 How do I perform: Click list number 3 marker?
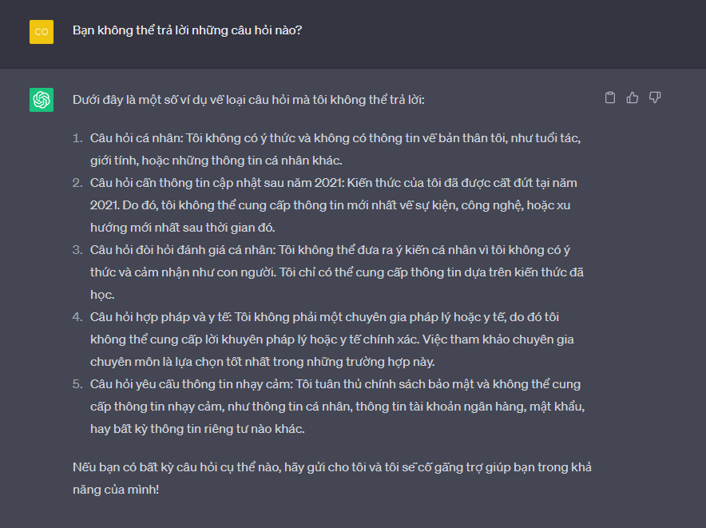click(x=77, y=250)
